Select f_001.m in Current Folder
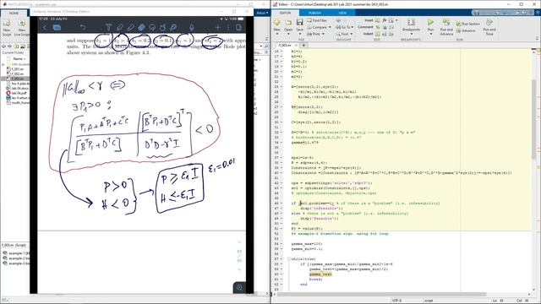The width and height of the screenshot is (541, 304). click(17, 69)
